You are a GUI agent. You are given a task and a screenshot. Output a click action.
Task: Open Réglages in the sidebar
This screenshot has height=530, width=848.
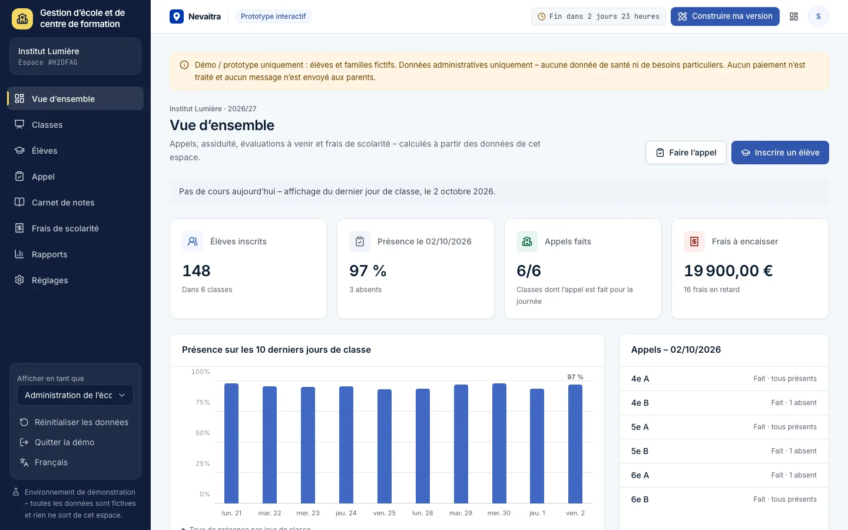[75, 280]
